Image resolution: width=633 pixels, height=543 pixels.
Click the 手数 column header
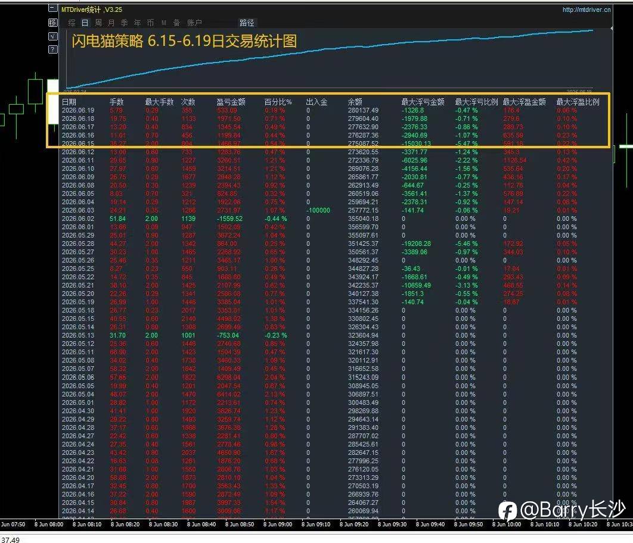(x=116, y=102)
